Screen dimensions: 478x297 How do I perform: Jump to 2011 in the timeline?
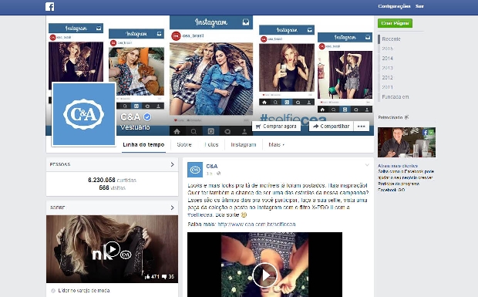387,87
